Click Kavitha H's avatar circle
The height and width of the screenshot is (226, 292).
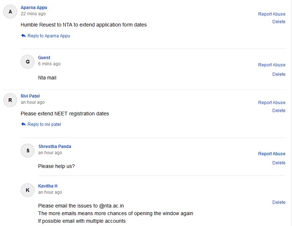(28, 190)
